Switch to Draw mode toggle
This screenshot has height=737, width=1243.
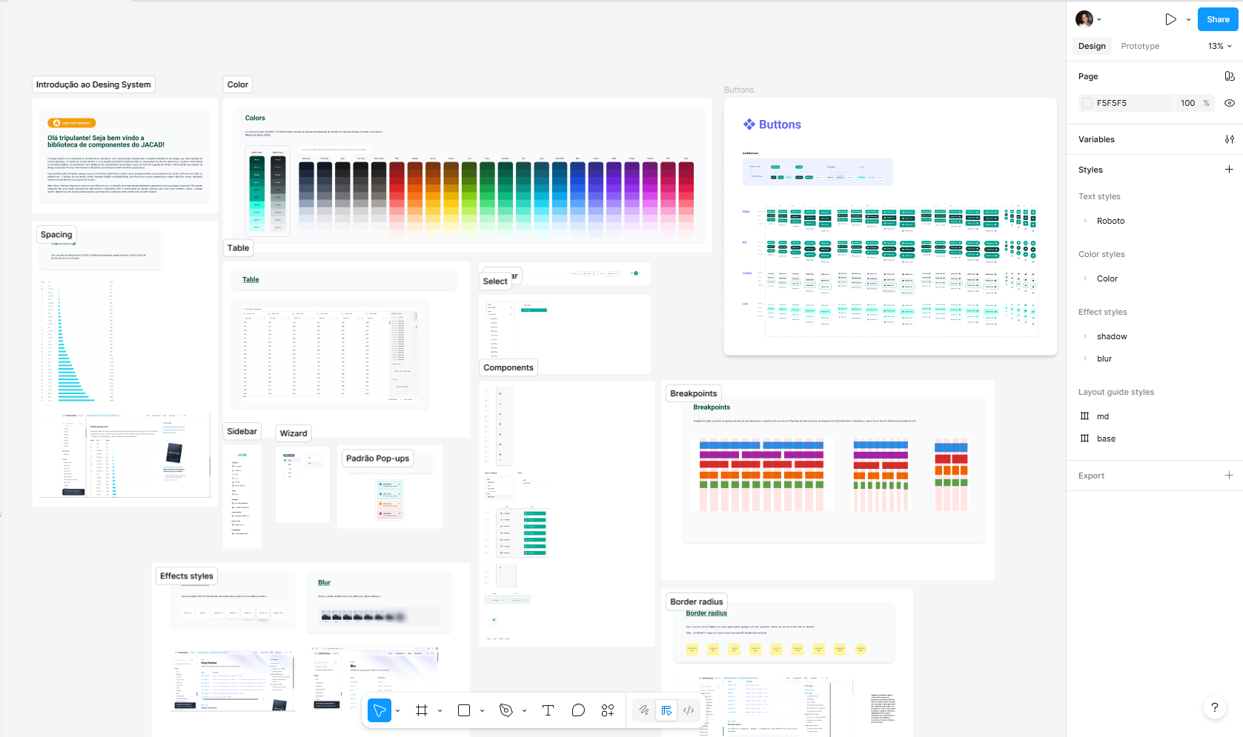tap(643, 710)
